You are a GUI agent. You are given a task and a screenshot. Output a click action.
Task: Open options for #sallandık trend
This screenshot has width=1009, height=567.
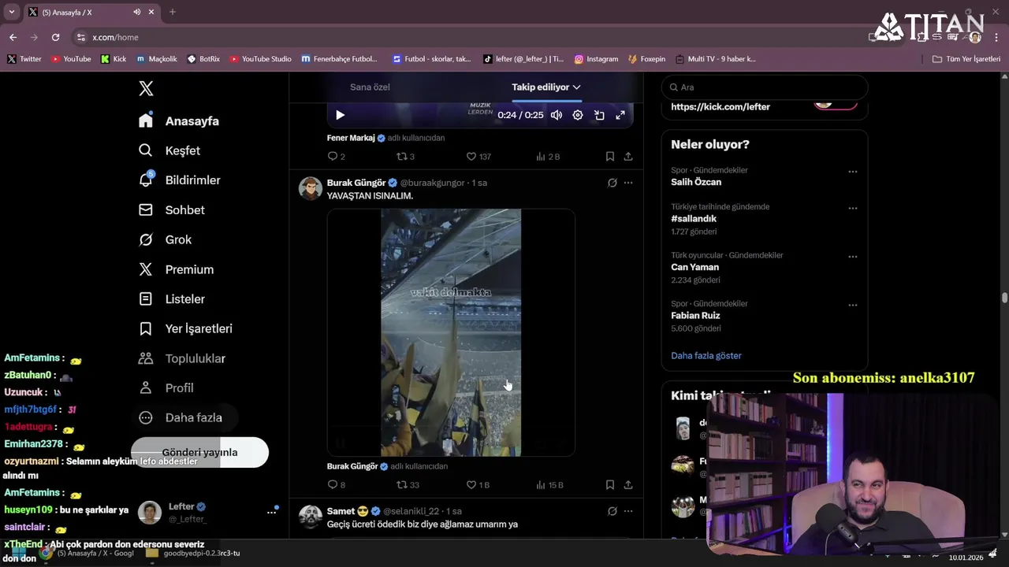click(852, 208)
